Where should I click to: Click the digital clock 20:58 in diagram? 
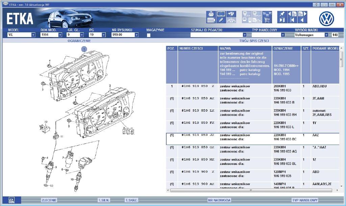click(128, 131)
